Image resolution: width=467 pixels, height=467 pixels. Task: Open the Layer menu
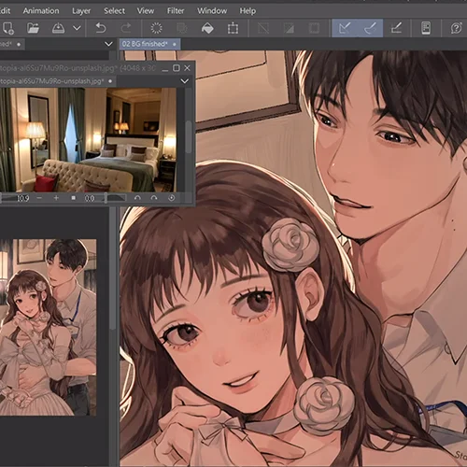click(x=81, y=11)
